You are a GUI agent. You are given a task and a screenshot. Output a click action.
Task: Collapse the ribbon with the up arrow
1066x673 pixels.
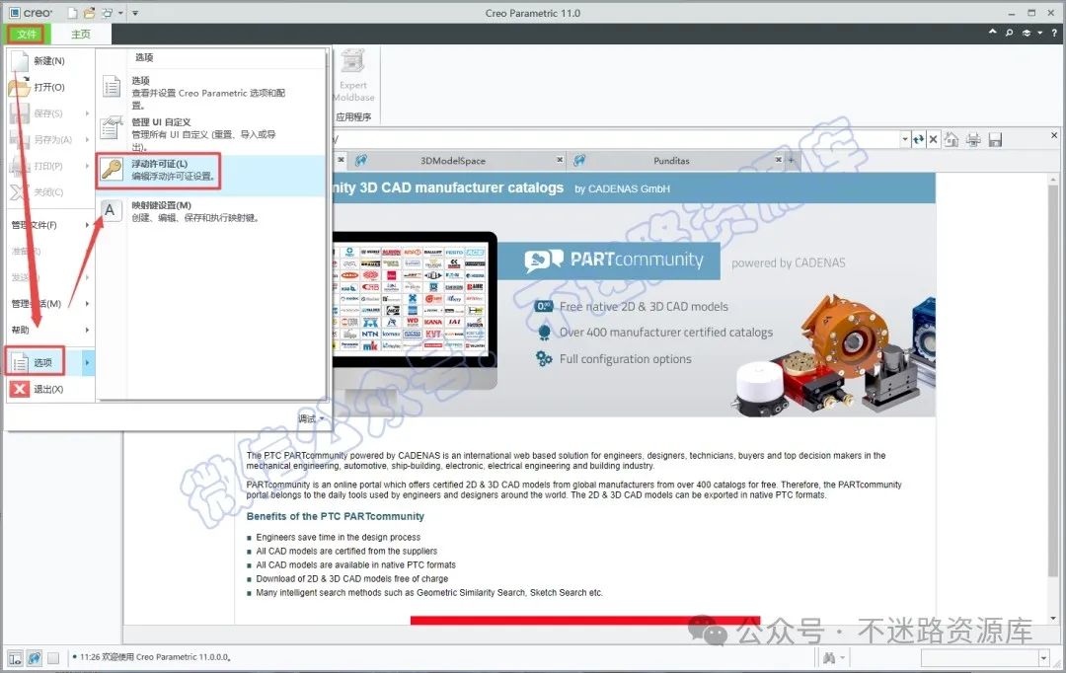[x=993, y=33]
